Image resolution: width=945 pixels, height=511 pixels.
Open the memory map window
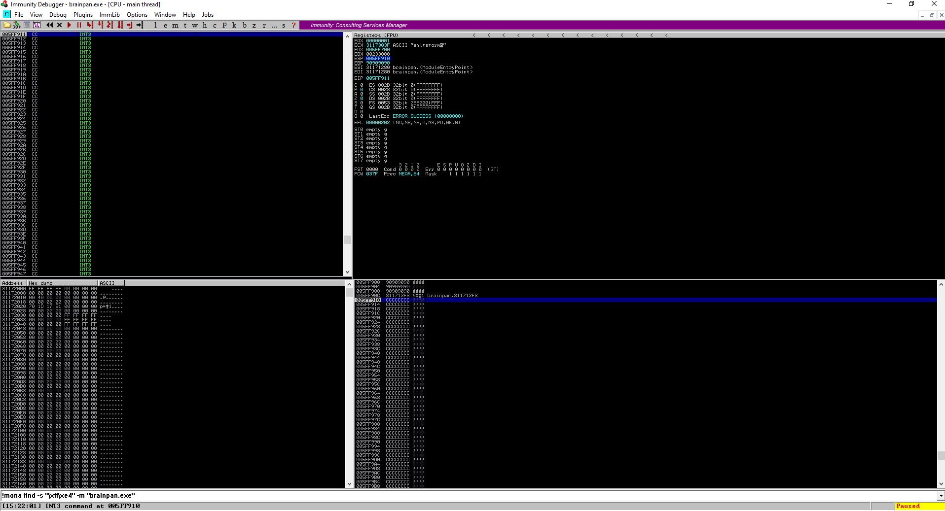(175, 25)
